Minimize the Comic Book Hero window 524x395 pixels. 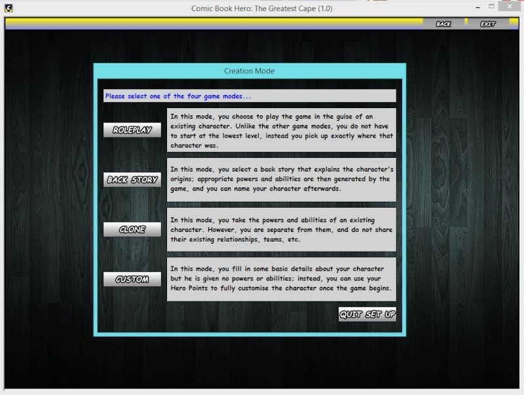(478, 7)
